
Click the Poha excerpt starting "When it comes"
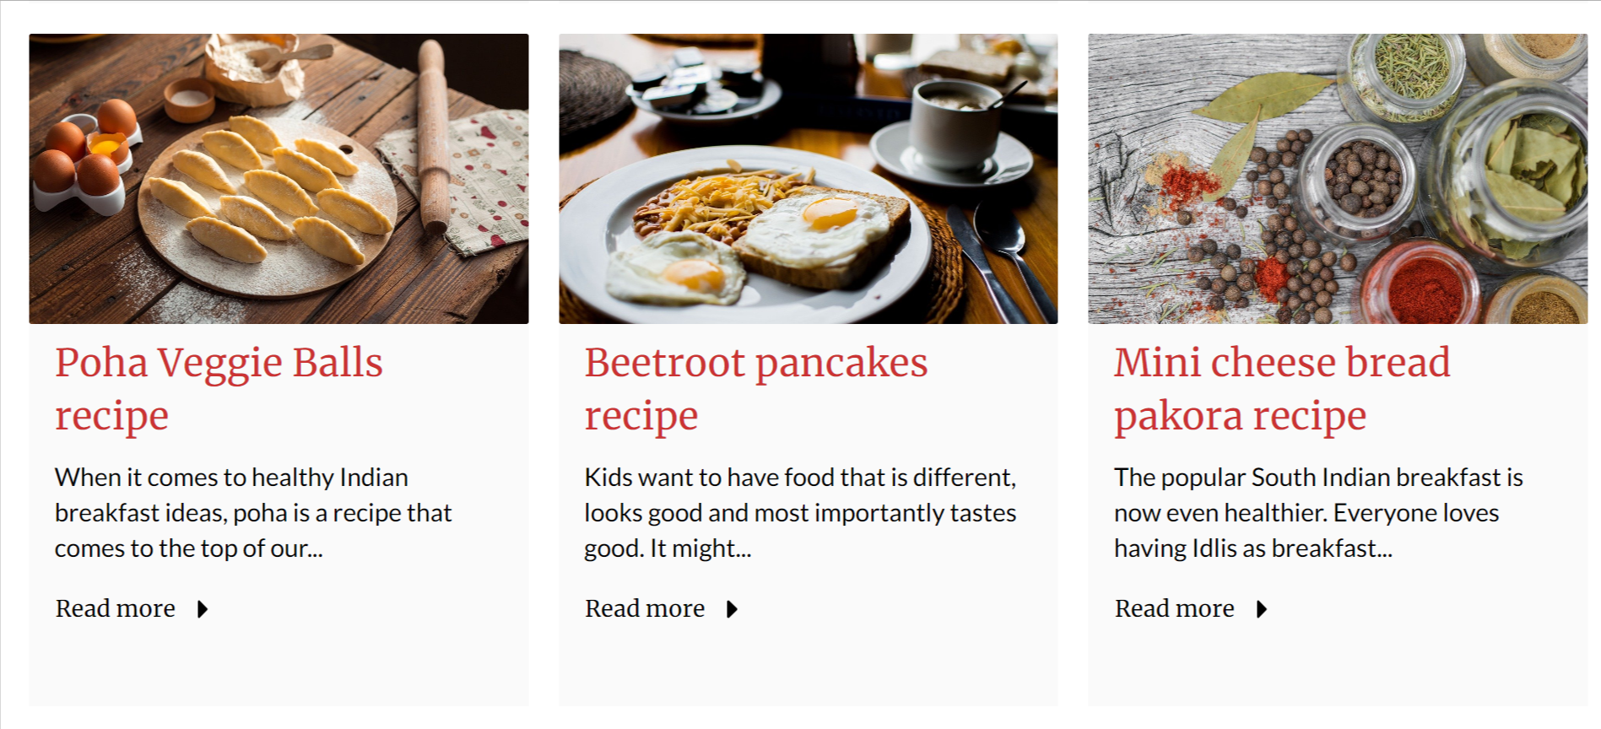253,513
